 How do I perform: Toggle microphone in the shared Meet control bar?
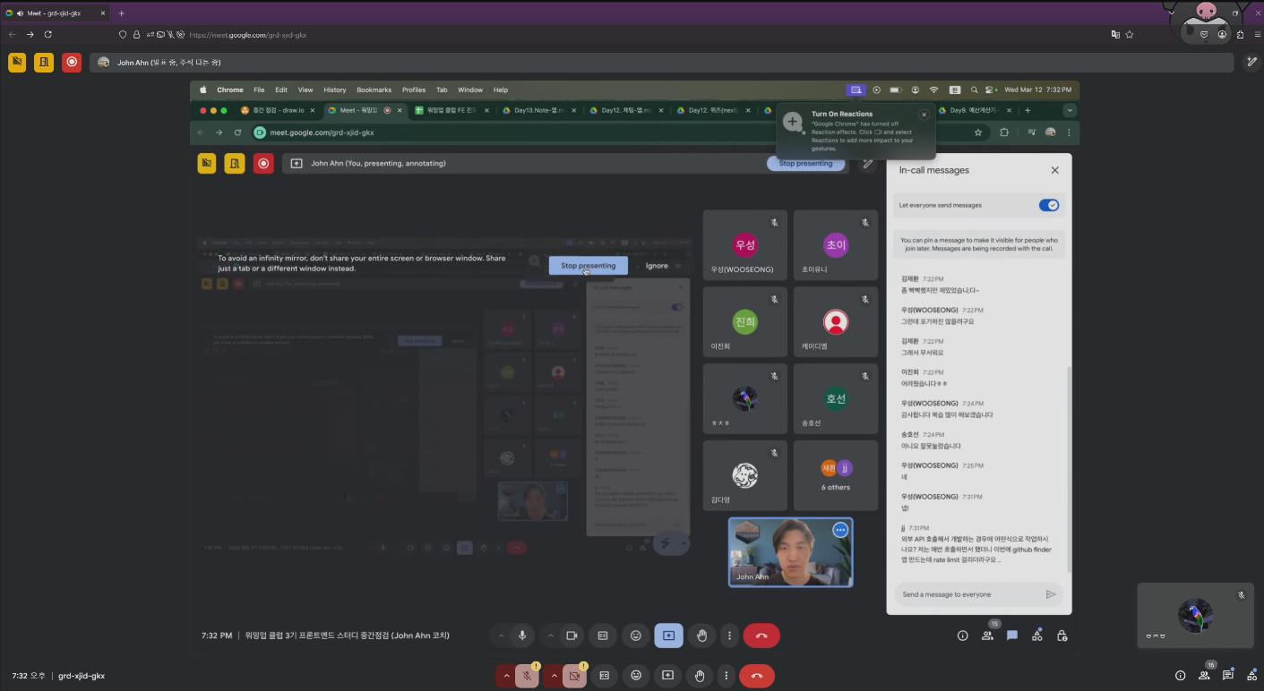coord(522,636)
